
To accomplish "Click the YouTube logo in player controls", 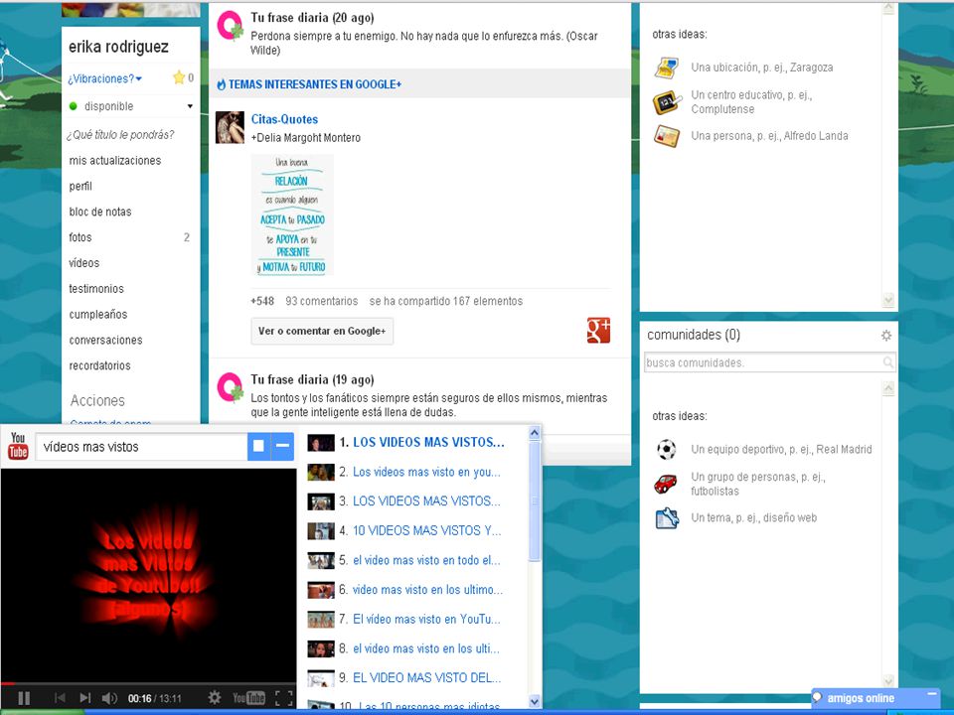I will click(248, 698).
